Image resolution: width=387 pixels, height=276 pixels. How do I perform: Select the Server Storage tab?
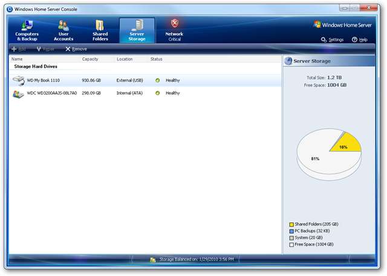(137, 31)
